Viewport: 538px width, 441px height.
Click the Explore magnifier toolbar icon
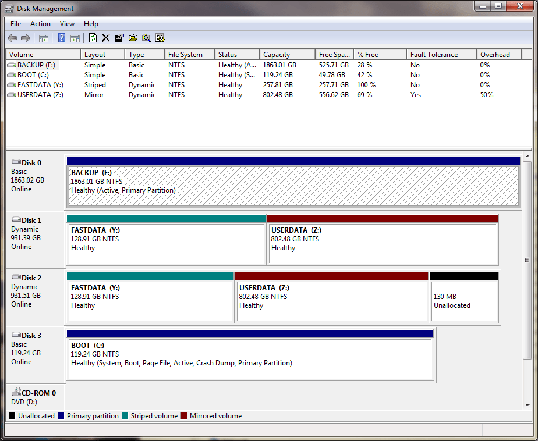coord(146,38)
